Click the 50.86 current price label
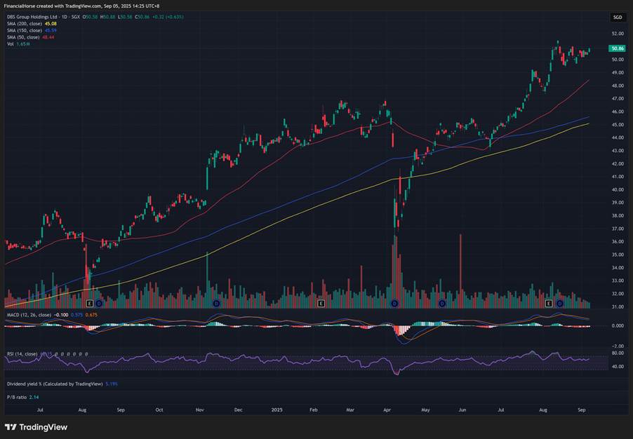 618,48
